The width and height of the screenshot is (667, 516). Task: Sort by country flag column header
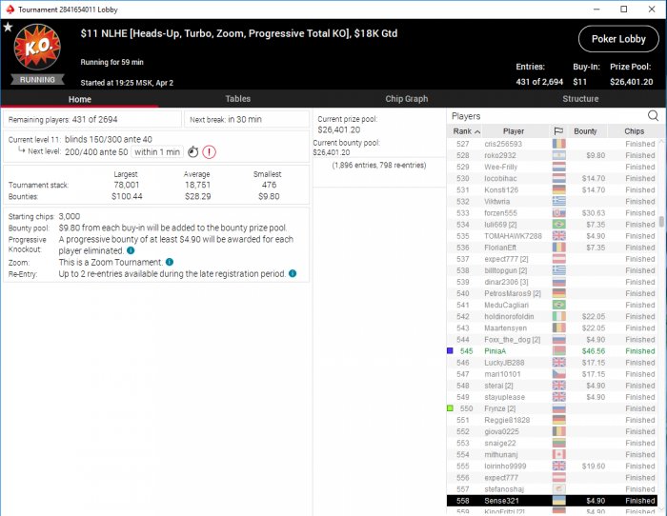558,131
